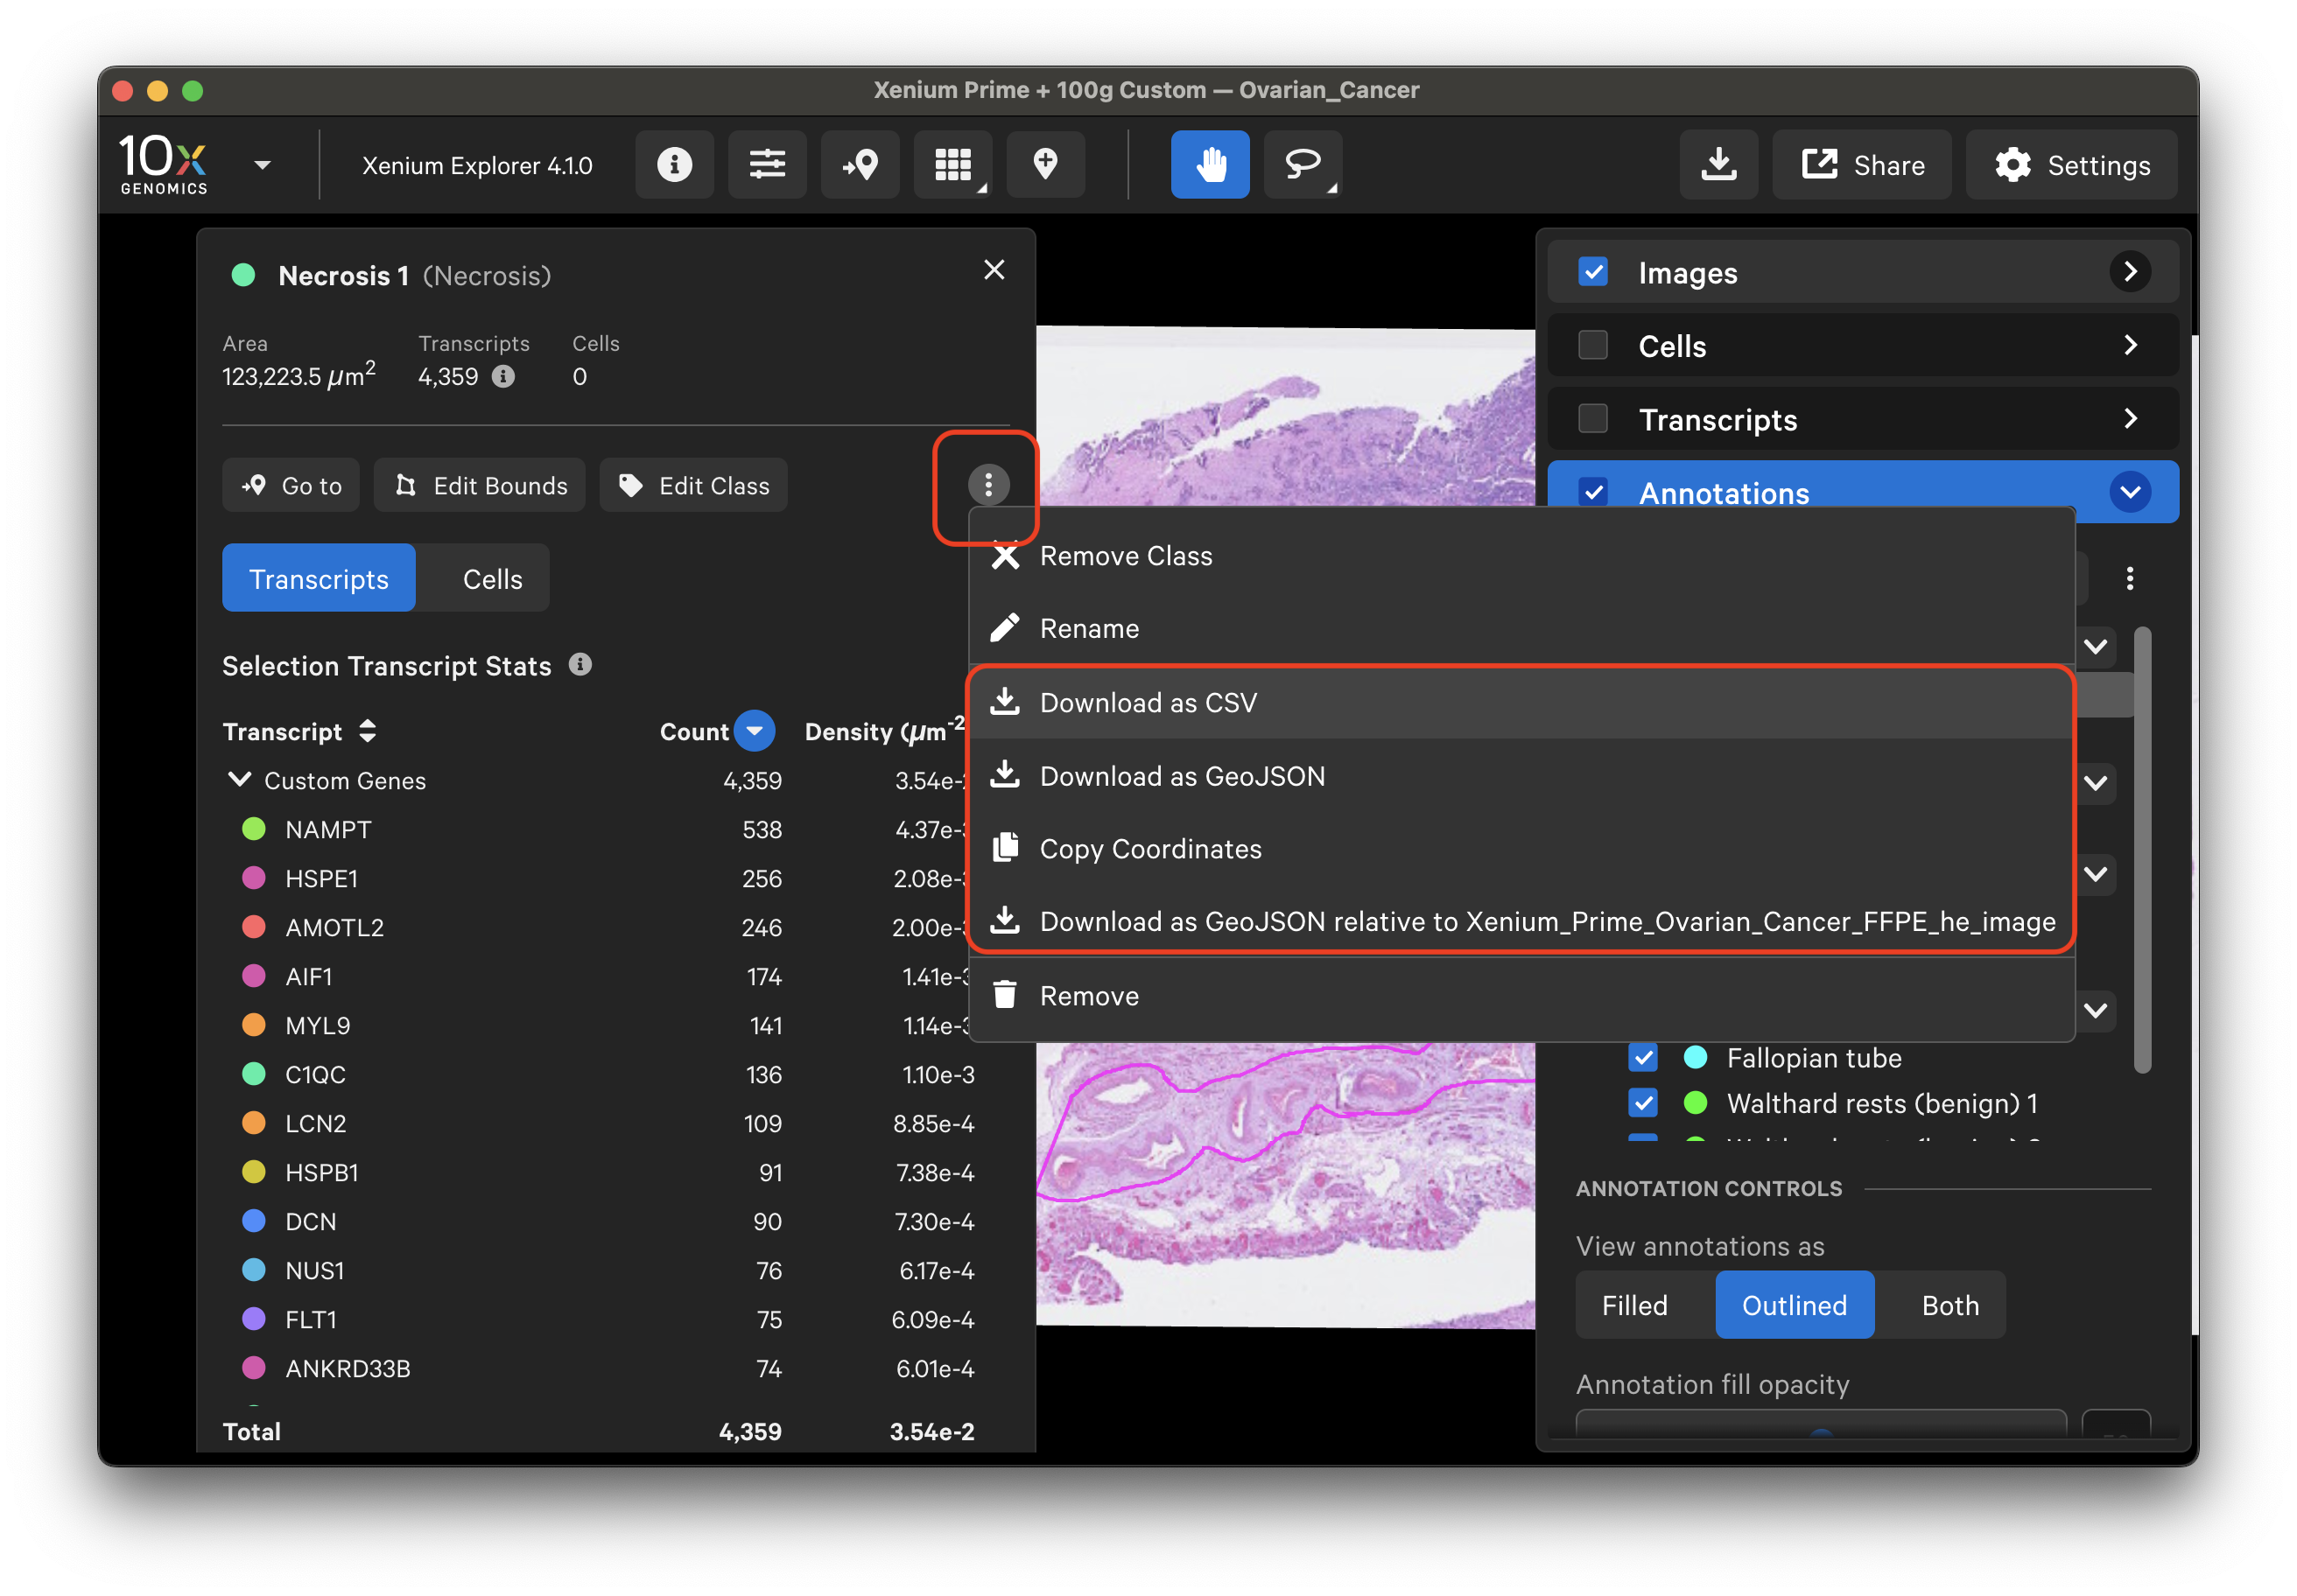The width and height of the screenshot is (2297, 1596).
Task: Click the go-to location pin toolbar icon
Action: pos(860,165)
